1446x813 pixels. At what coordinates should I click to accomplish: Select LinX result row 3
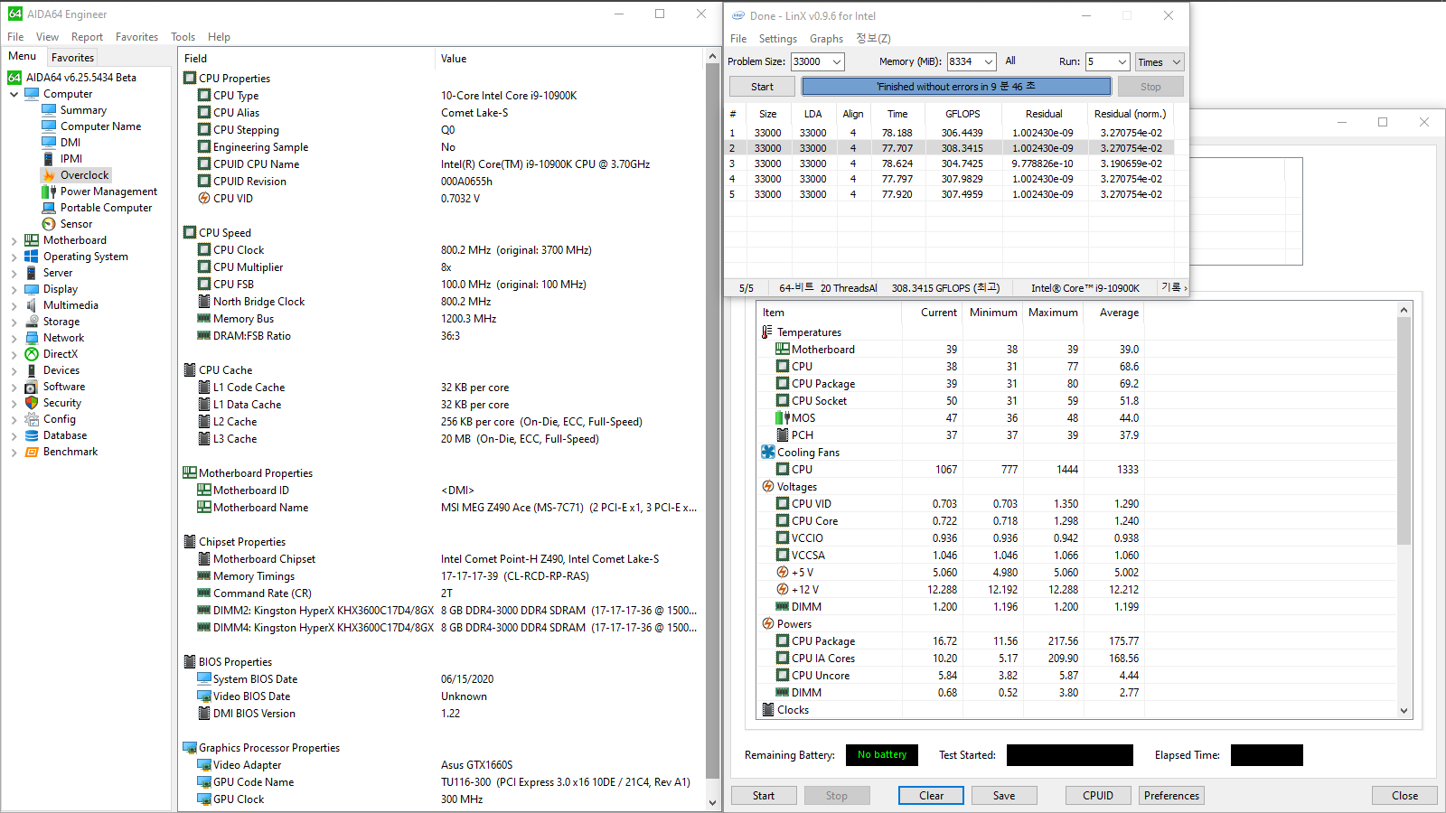click(950, 164)
